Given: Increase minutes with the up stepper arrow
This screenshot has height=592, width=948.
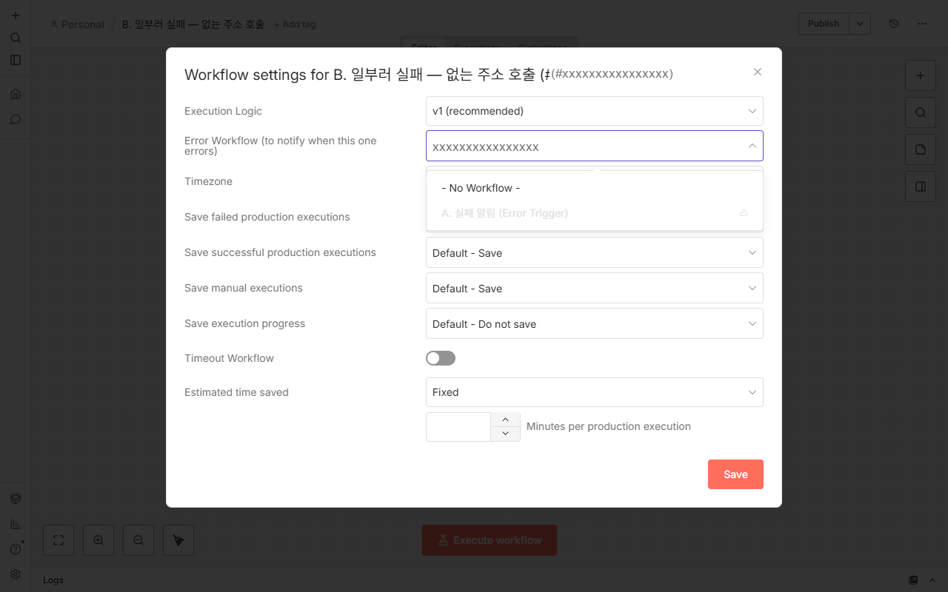Looking at the screenshot, I should point(505,420).
